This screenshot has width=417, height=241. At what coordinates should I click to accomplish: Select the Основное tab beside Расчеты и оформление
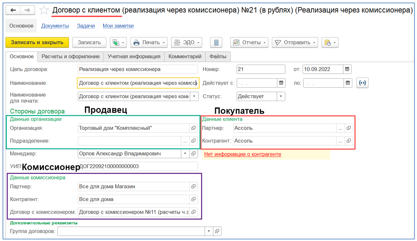pos(21,57)
